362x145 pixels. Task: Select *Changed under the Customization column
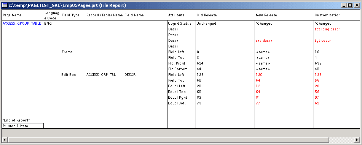(x=323, y=23)
